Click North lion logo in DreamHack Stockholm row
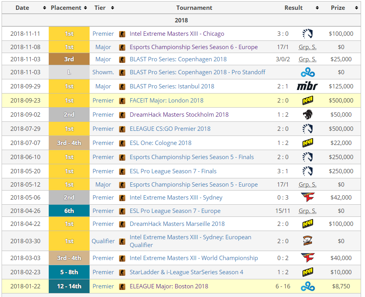 pyautogui.click(x=308, y=115)
